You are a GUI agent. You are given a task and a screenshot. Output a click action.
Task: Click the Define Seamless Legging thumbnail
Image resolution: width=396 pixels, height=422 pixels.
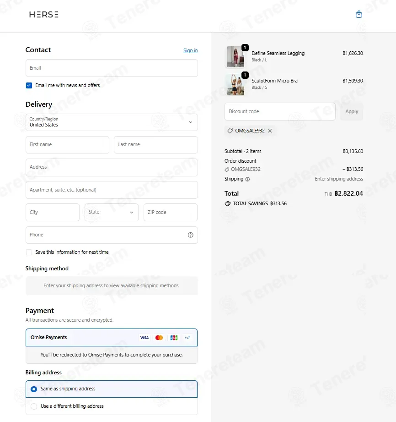[x=235, y=57]
